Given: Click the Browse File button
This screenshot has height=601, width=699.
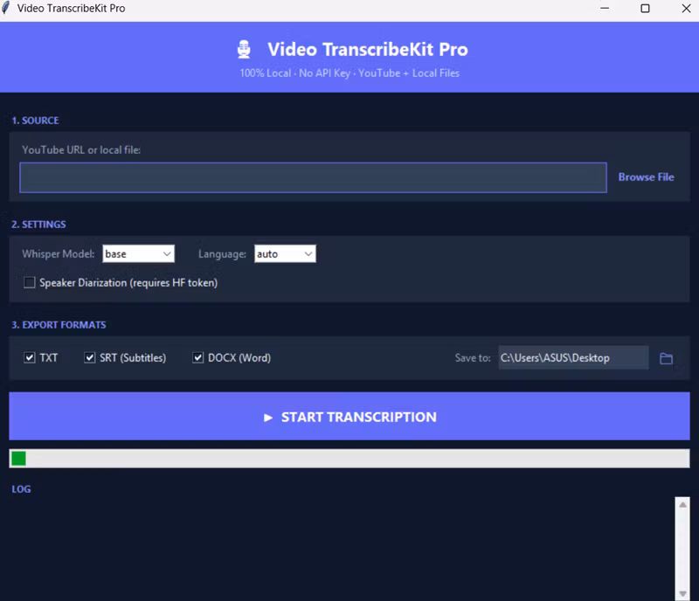Looking at the screenshot, I should (x=646, y=177).
